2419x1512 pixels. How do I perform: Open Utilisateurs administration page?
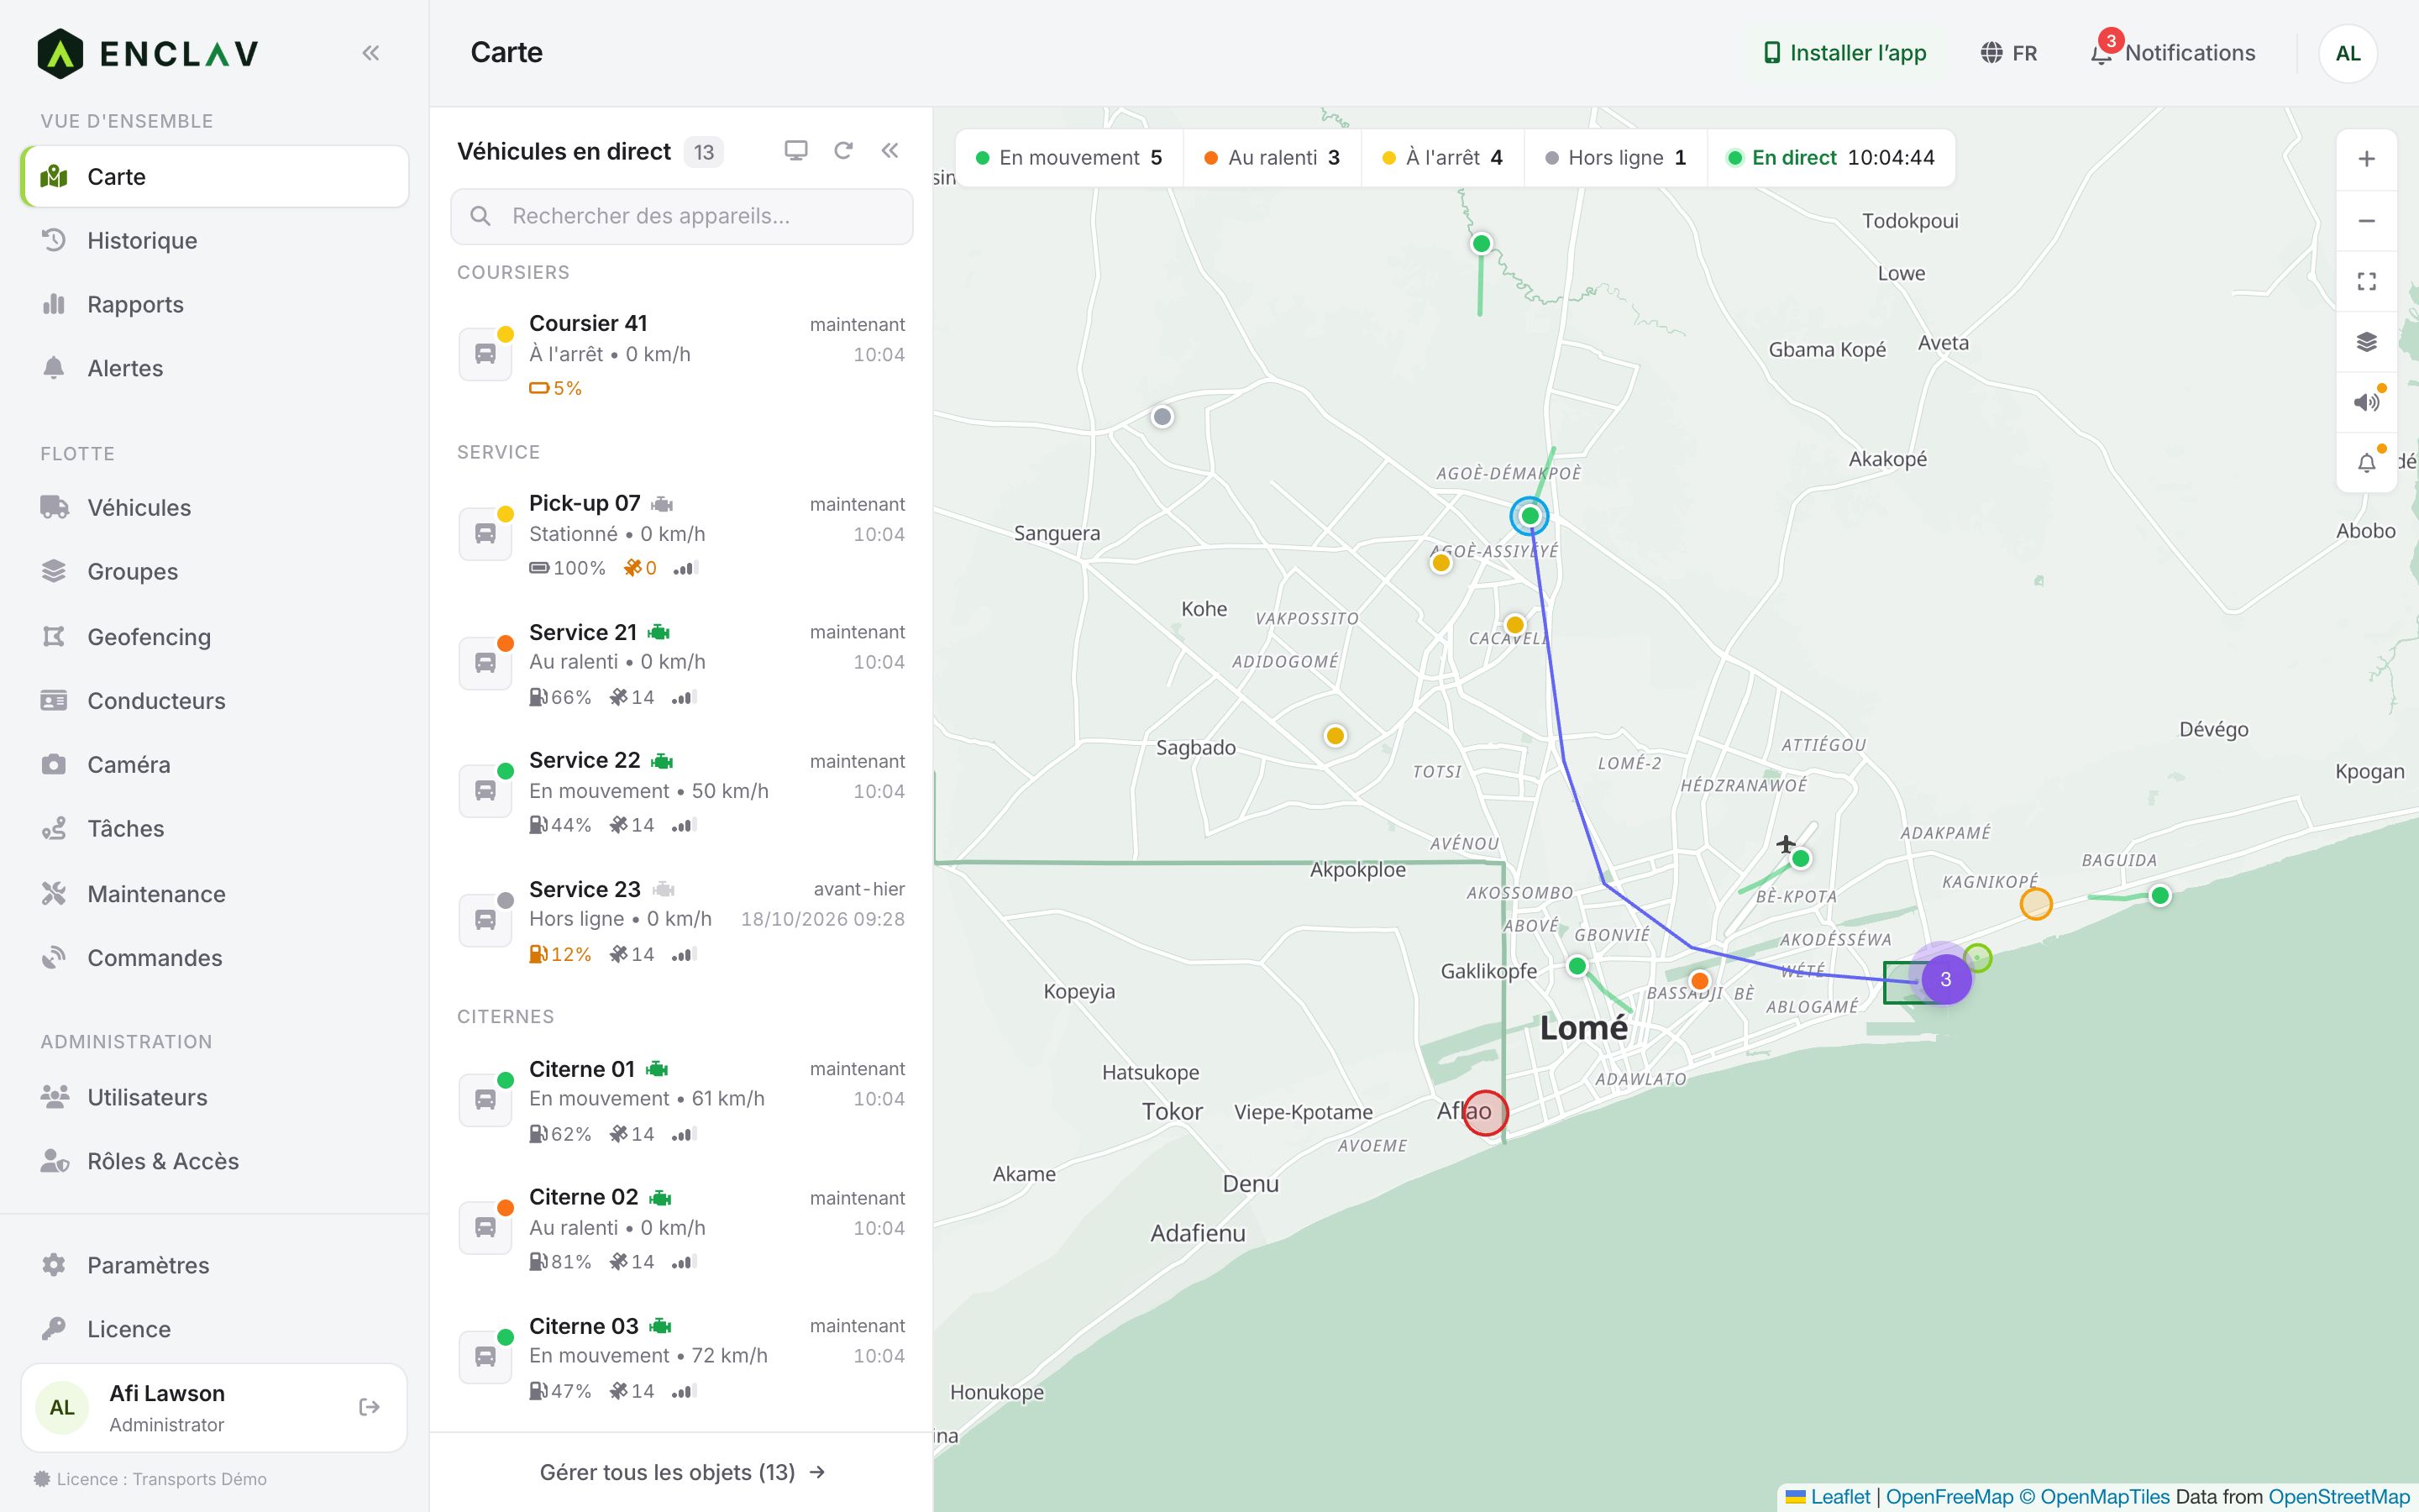[214, 1097]
